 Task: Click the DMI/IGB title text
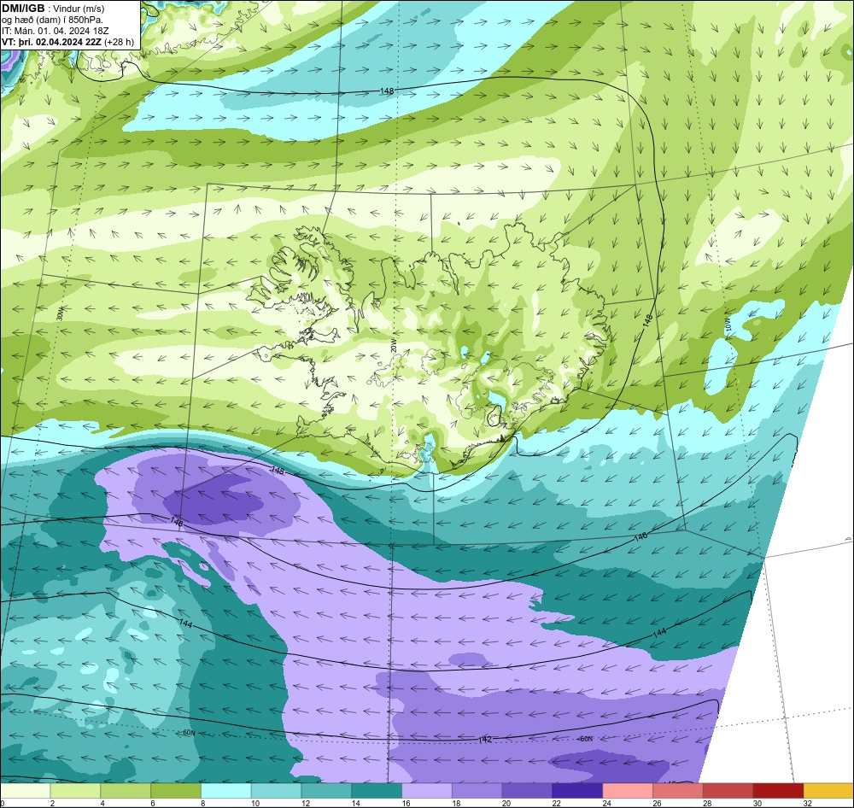[23, 9]
